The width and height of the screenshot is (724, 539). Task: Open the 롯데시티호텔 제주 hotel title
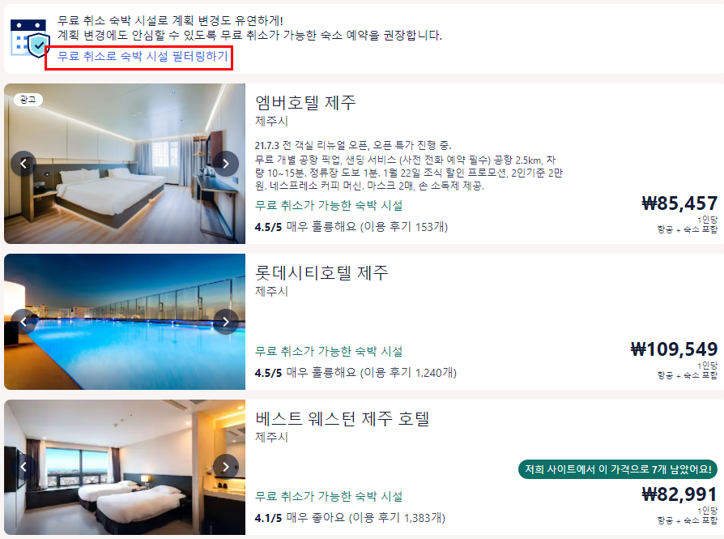(322, 272)
